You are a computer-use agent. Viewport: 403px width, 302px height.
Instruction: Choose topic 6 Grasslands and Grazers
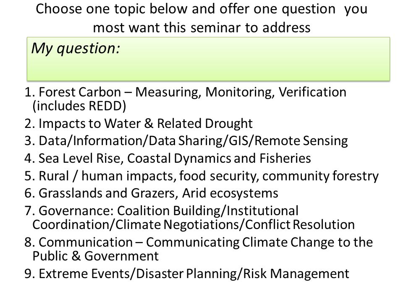[151, 193]
